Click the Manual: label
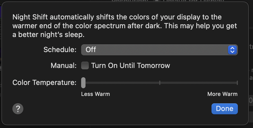Screen dimensions: 253x128 click(64, 66)
